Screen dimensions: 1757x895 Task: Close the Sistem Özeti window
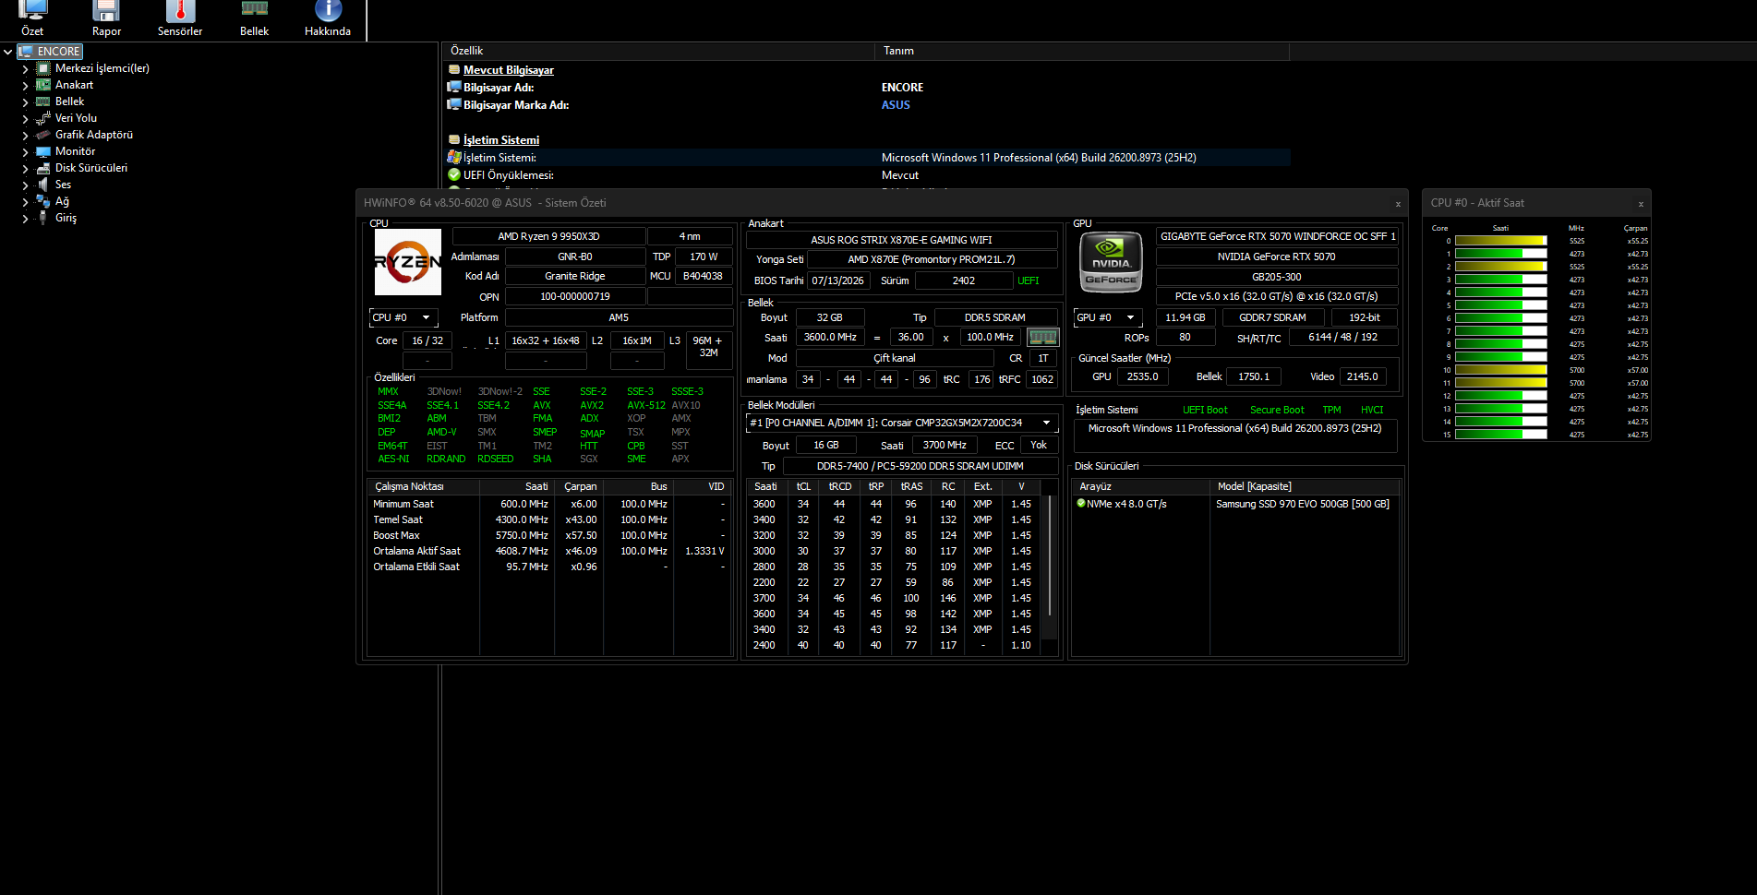click(1398, 204)
